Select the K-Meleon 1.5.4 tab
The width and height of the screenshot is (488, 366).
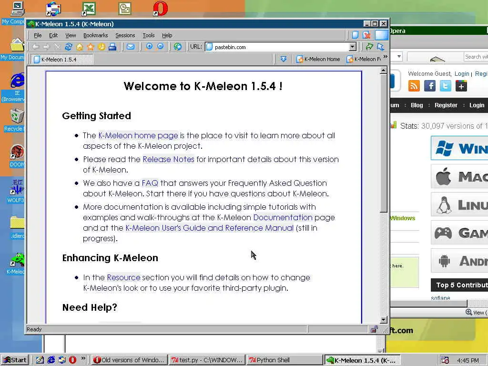[x=61, y=59]
